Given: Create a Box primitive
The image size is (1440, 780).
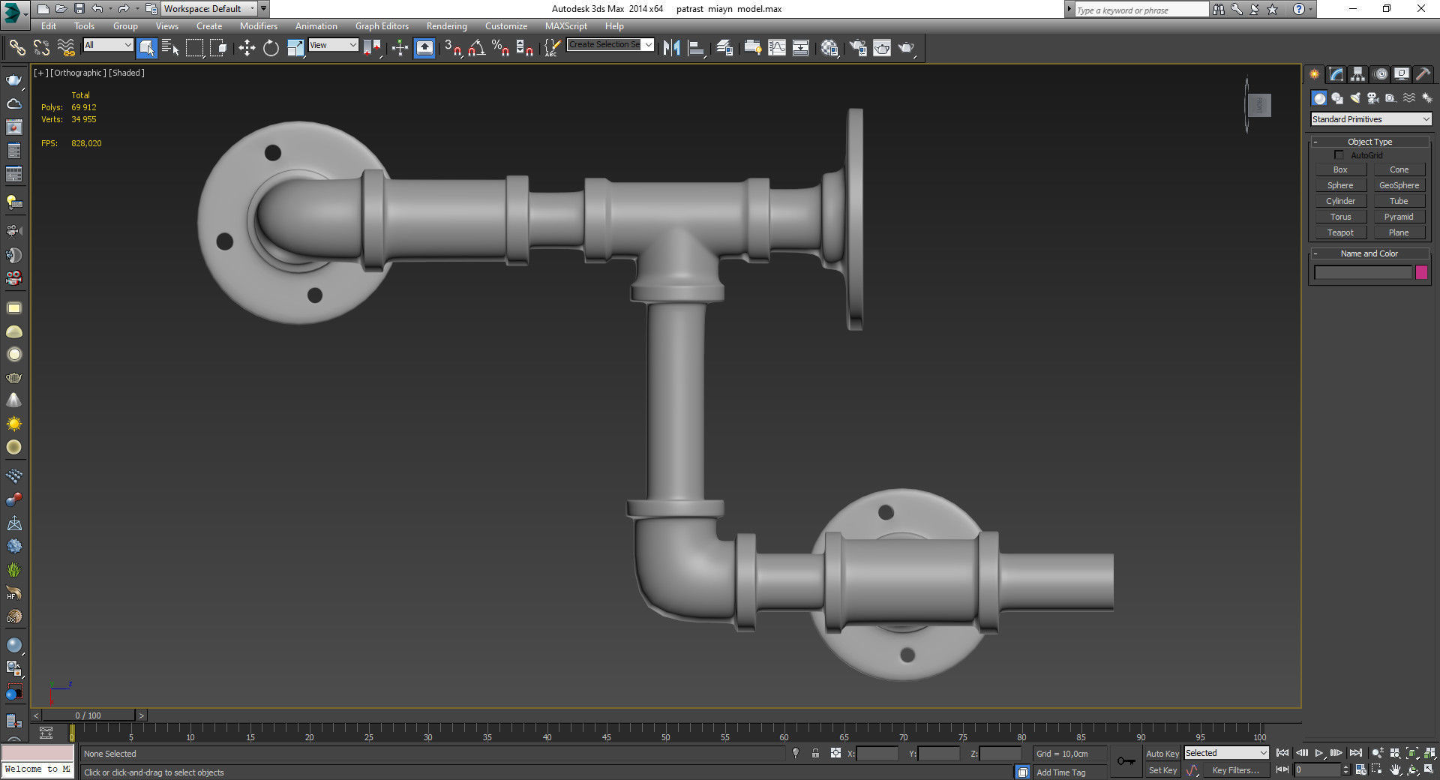Looking at the screenshot, I should point(1340,170).
